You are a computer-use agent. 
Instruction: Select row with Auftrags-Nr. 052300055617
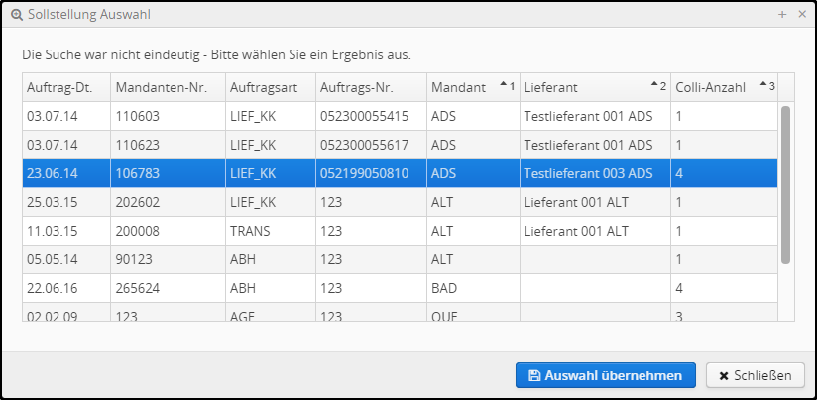400,145
